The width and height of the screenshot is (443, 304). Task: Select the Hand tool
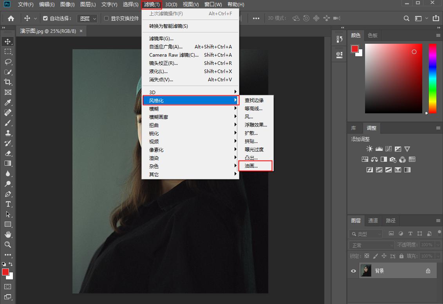point(8,234)
